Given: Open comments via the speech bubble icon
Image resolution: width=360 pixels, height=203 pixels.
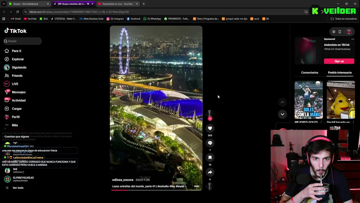Looking at the screenshot, I should coord(210,143).
